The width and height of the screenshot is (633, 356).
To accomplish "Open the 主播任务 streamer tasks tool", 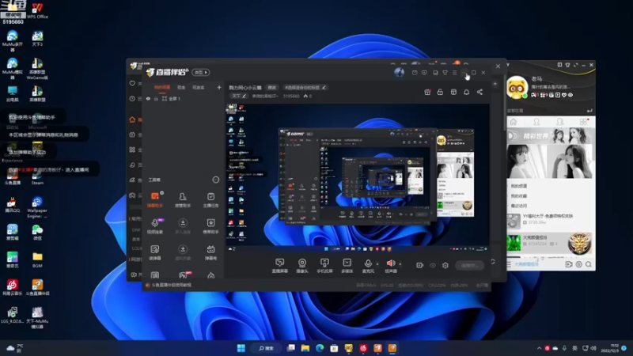I will coord(210,200).
